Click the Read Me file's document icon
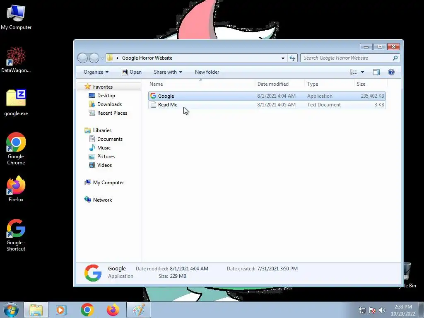The image size is (424, 318). (x=153, y=105)
